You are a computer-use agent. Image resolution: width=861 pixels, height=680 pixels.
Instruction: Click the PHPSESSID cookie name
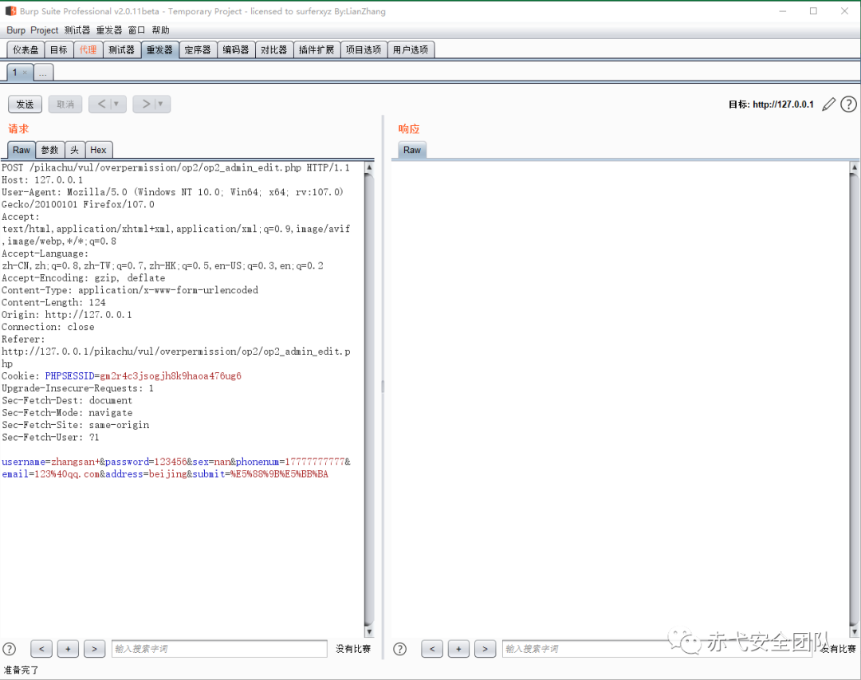[69, 375]
